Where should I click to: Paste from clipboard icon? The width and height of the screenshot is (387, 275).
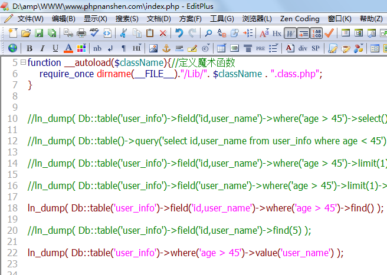[150, 33]
